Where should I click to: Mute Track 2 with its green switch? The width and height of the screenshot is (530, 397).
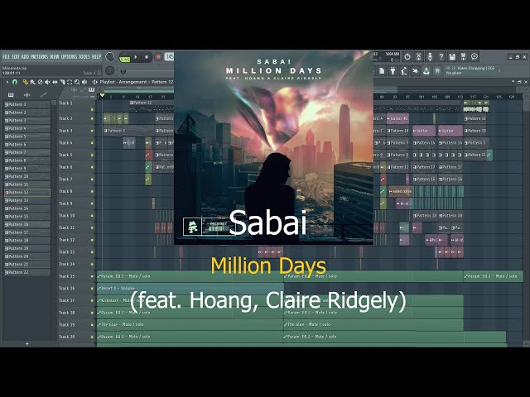pyautogui.click(x=92, y=119)
